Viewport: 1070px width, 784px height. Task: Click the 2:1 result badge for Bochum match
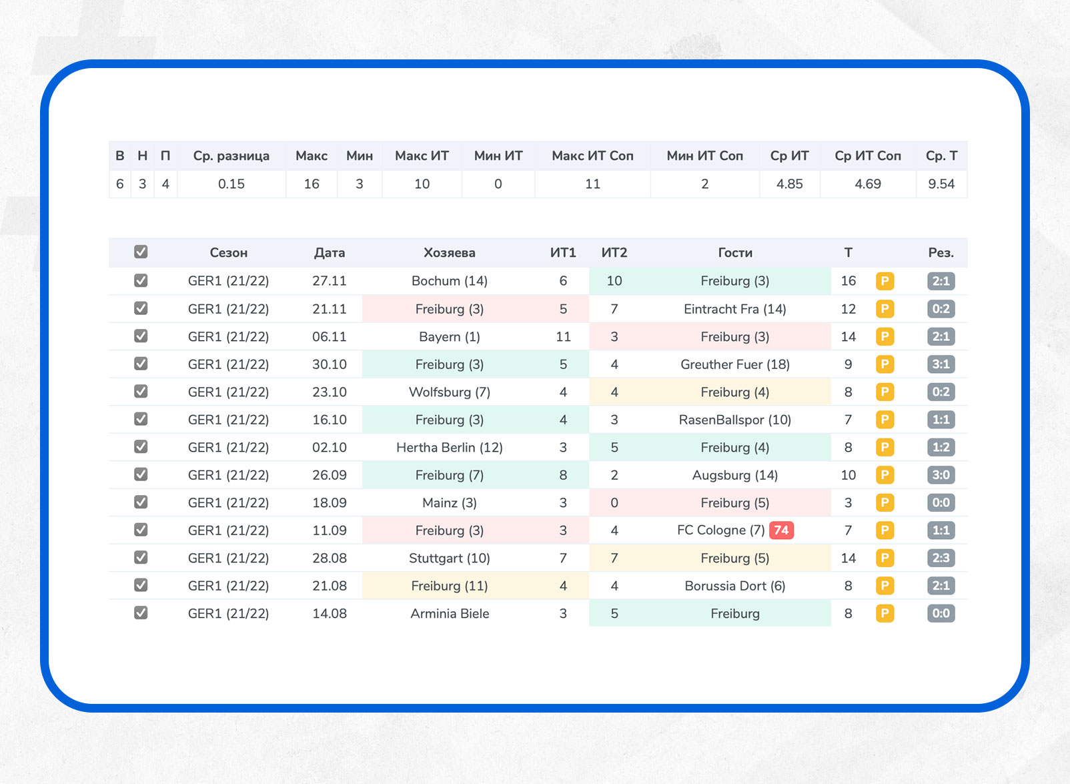pyautogui.click(x=941, y=281)
